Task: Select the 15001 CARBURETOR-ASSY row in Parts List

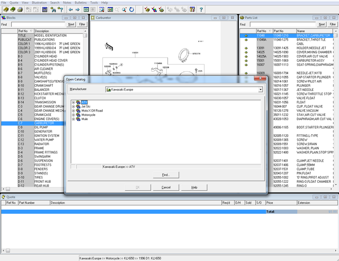Action: click(287, 61)
